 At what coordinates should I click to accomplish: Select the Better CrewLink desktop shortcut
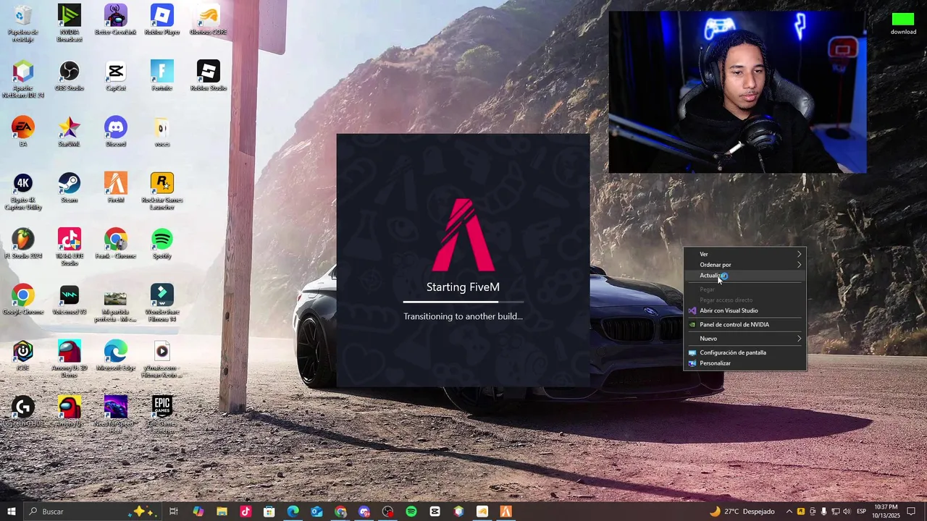116,20
